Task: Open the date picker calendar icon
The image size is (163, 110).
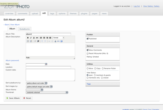Action: tap(46, 64)
